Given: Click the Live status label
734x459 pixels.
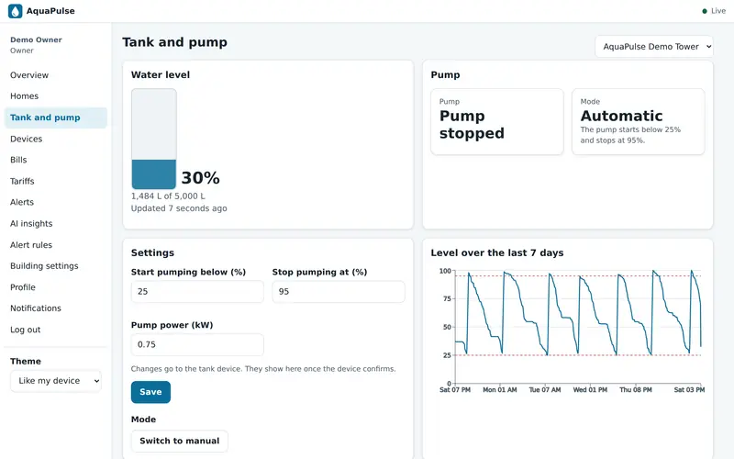Looking at the screenshot, I should pyautogui.click(x=718, y=11).
